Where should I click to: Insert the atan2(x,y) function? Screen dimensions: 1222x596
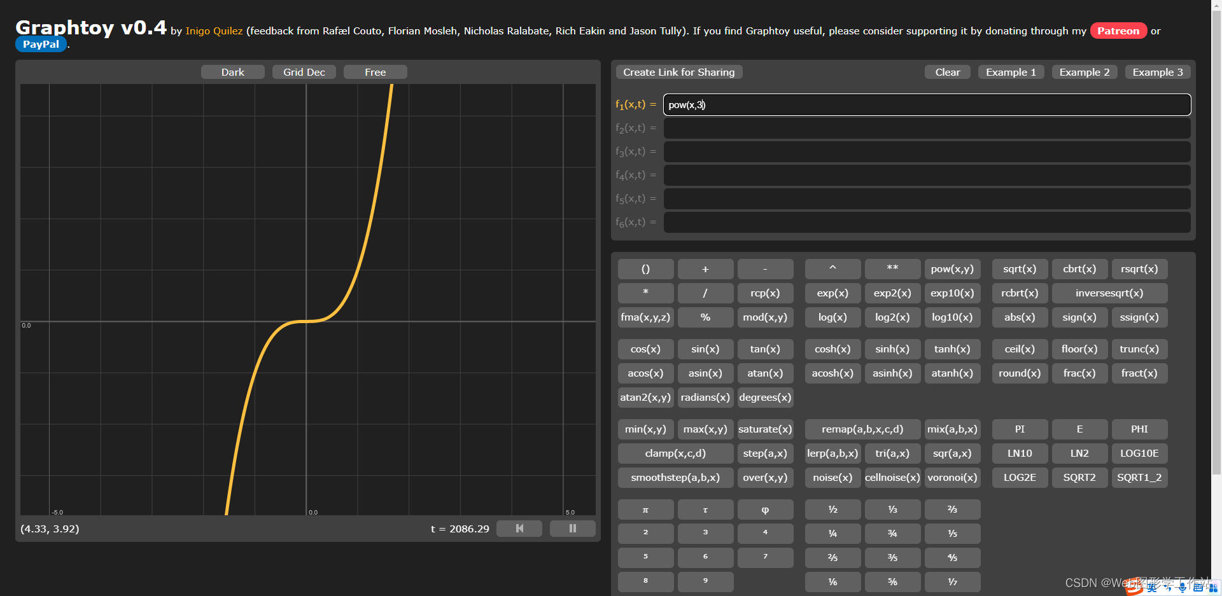pos(645,398)
